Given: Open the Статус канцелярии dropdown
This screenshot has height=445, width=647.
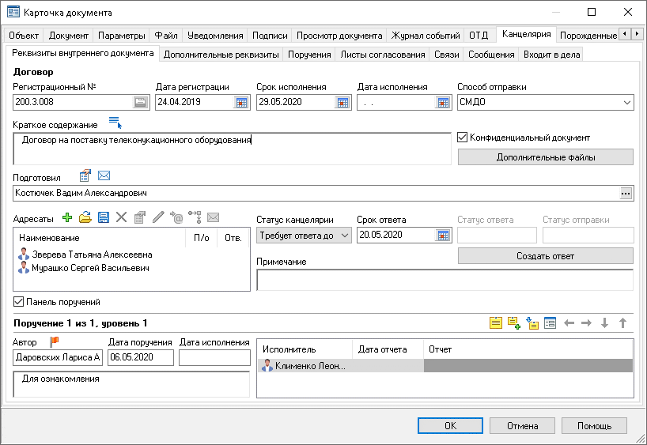Looking at the screenshot, I should point(345,236).
